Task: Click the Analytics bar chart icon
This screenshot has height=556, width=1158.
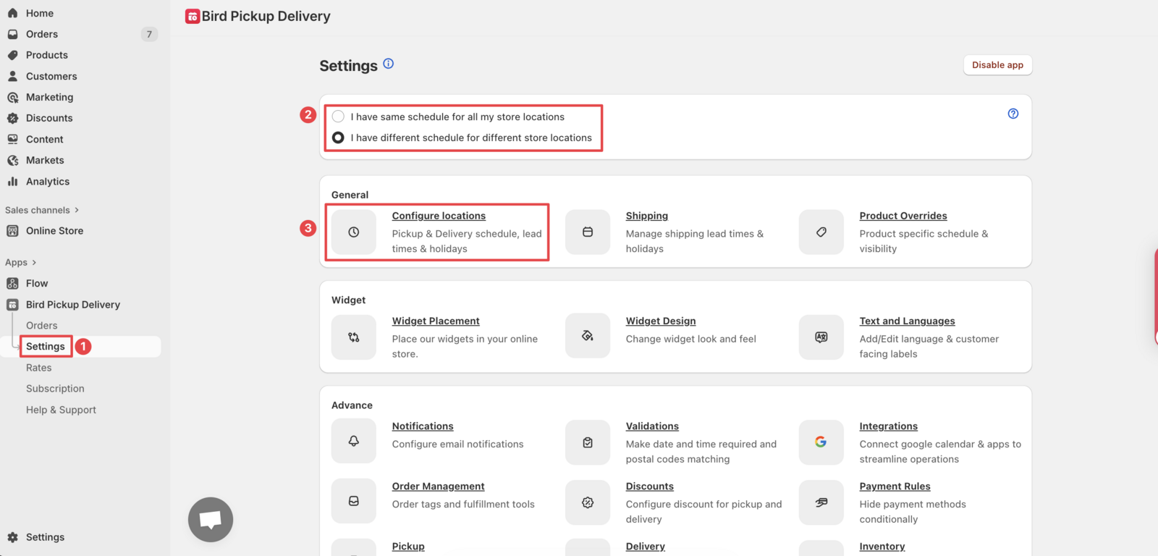Action: (x=12, y=182)
